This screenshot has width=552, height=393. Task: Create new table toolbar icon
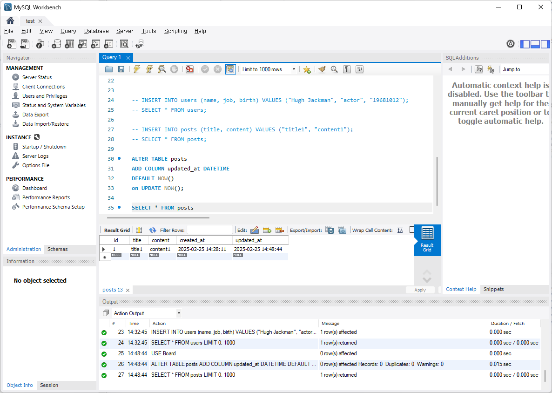point(69,44)
